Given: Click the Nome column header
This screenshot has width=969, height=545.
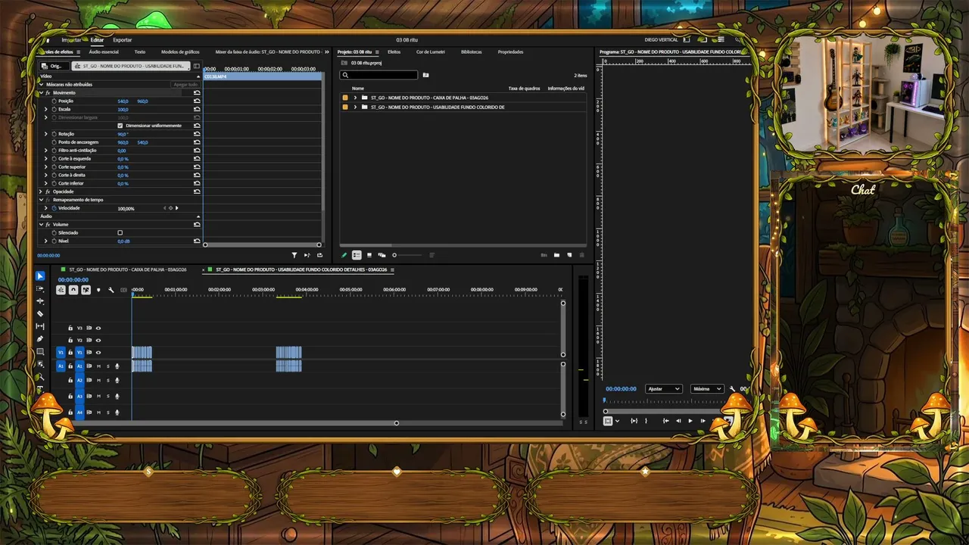Looking at the screenshot, I should (358, 89).
